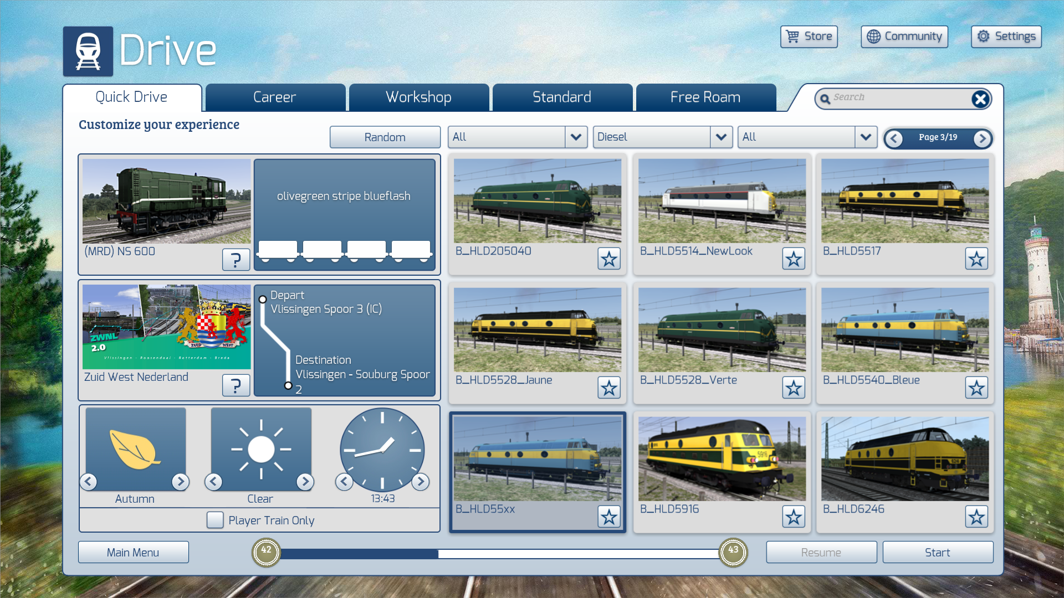
Task: Open the rightmost All filter dropdown
Action: [x=866, y=137]
